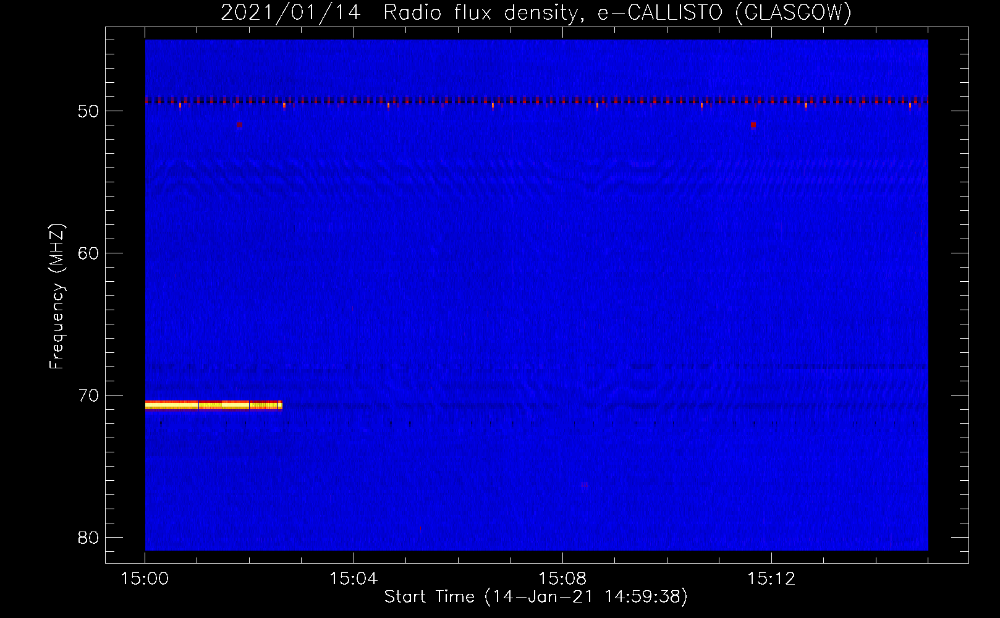Click the plot title text with date 2021/01/14
Viewport: 1000px width, 618px height.
tap(536, 12)
